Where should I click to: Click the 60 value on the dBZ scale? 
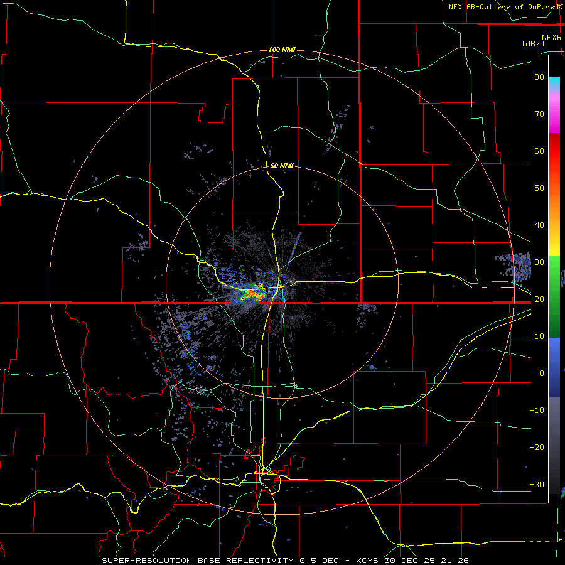pos(539,151)
